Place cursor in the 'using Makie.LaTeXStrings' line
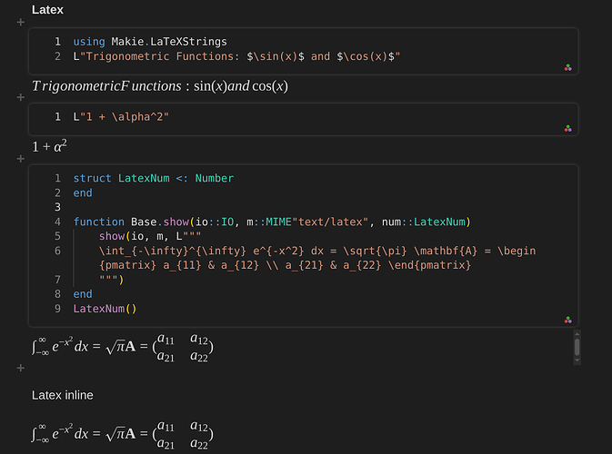This screenshot has height=454, width=612. point(150,42)
